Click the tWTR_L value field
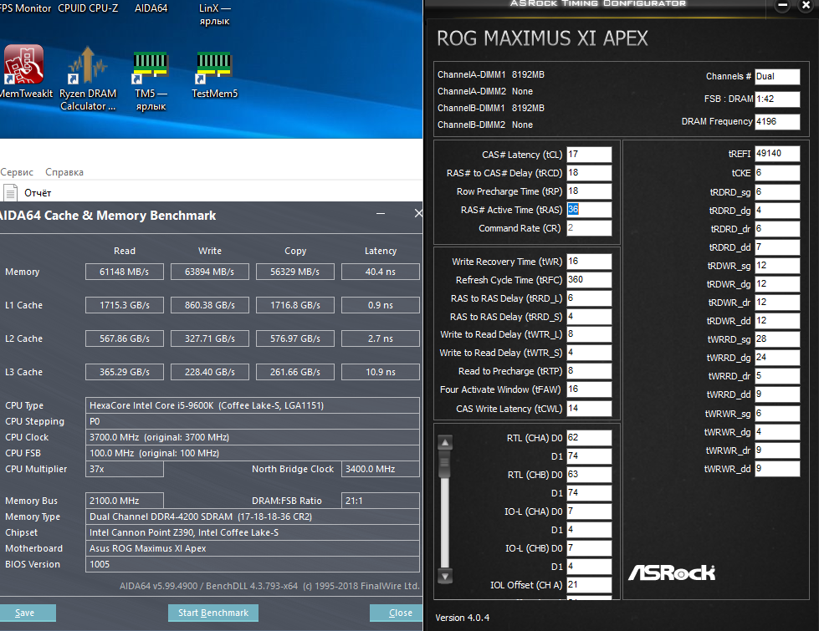The width and height of the screenshot is (819, 631). point(589,334)
